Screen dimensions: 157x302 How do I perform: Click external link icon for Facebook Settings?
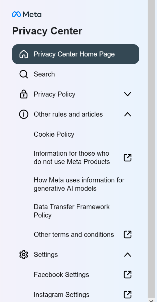[128, 275]
